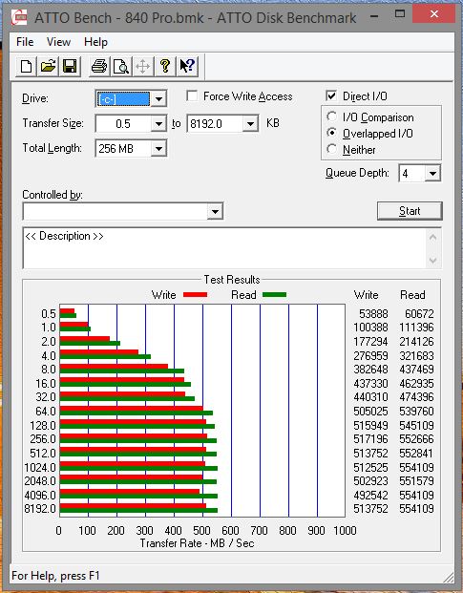
Task: Click the New document toolbar icon
Action: 26,67
